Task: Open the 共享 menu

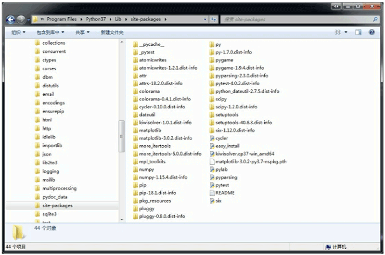Action: (82, 32)
